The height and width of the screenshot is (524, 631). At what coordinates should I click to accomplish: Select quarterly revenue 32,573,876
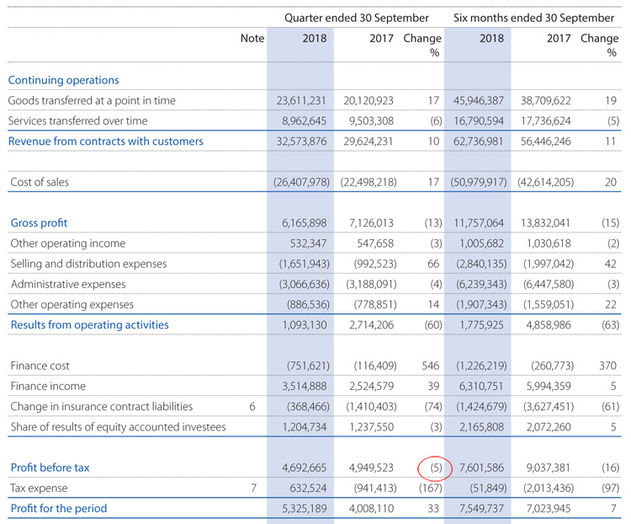pyautogui.click(x=301, y=141)
